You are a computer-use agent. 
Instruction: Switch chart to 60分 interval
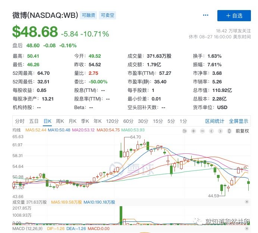128,121
